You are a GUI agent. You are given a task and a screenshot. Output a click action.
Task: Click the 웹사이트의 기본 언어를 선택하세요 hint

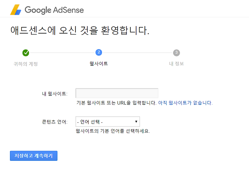coord(113,131)
